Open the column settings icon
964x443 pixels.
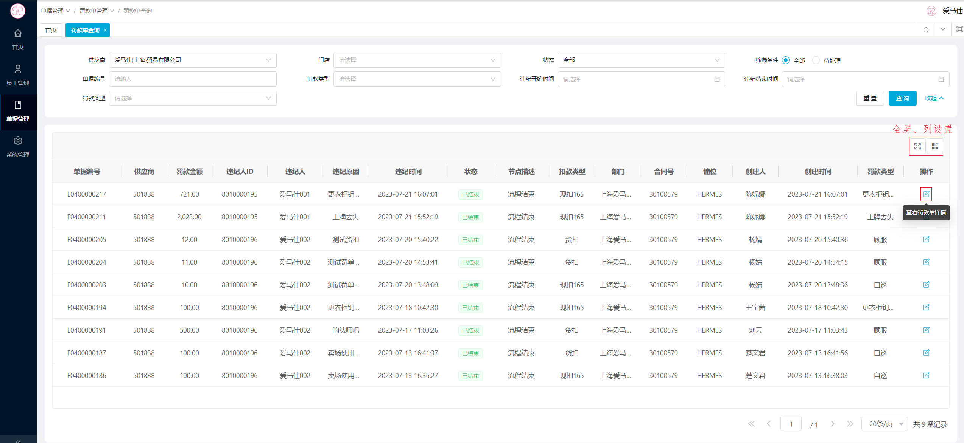(935, 146)
